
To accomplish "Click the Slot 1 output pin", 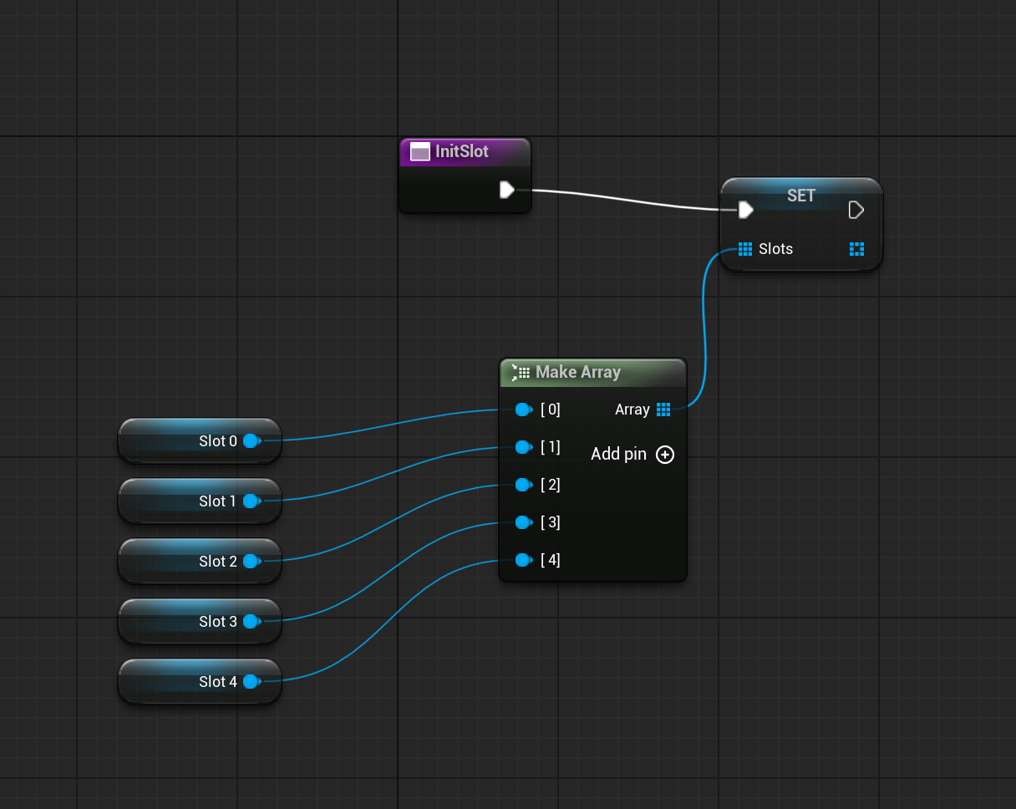I will pyautogui.click(x=251, y=501).
